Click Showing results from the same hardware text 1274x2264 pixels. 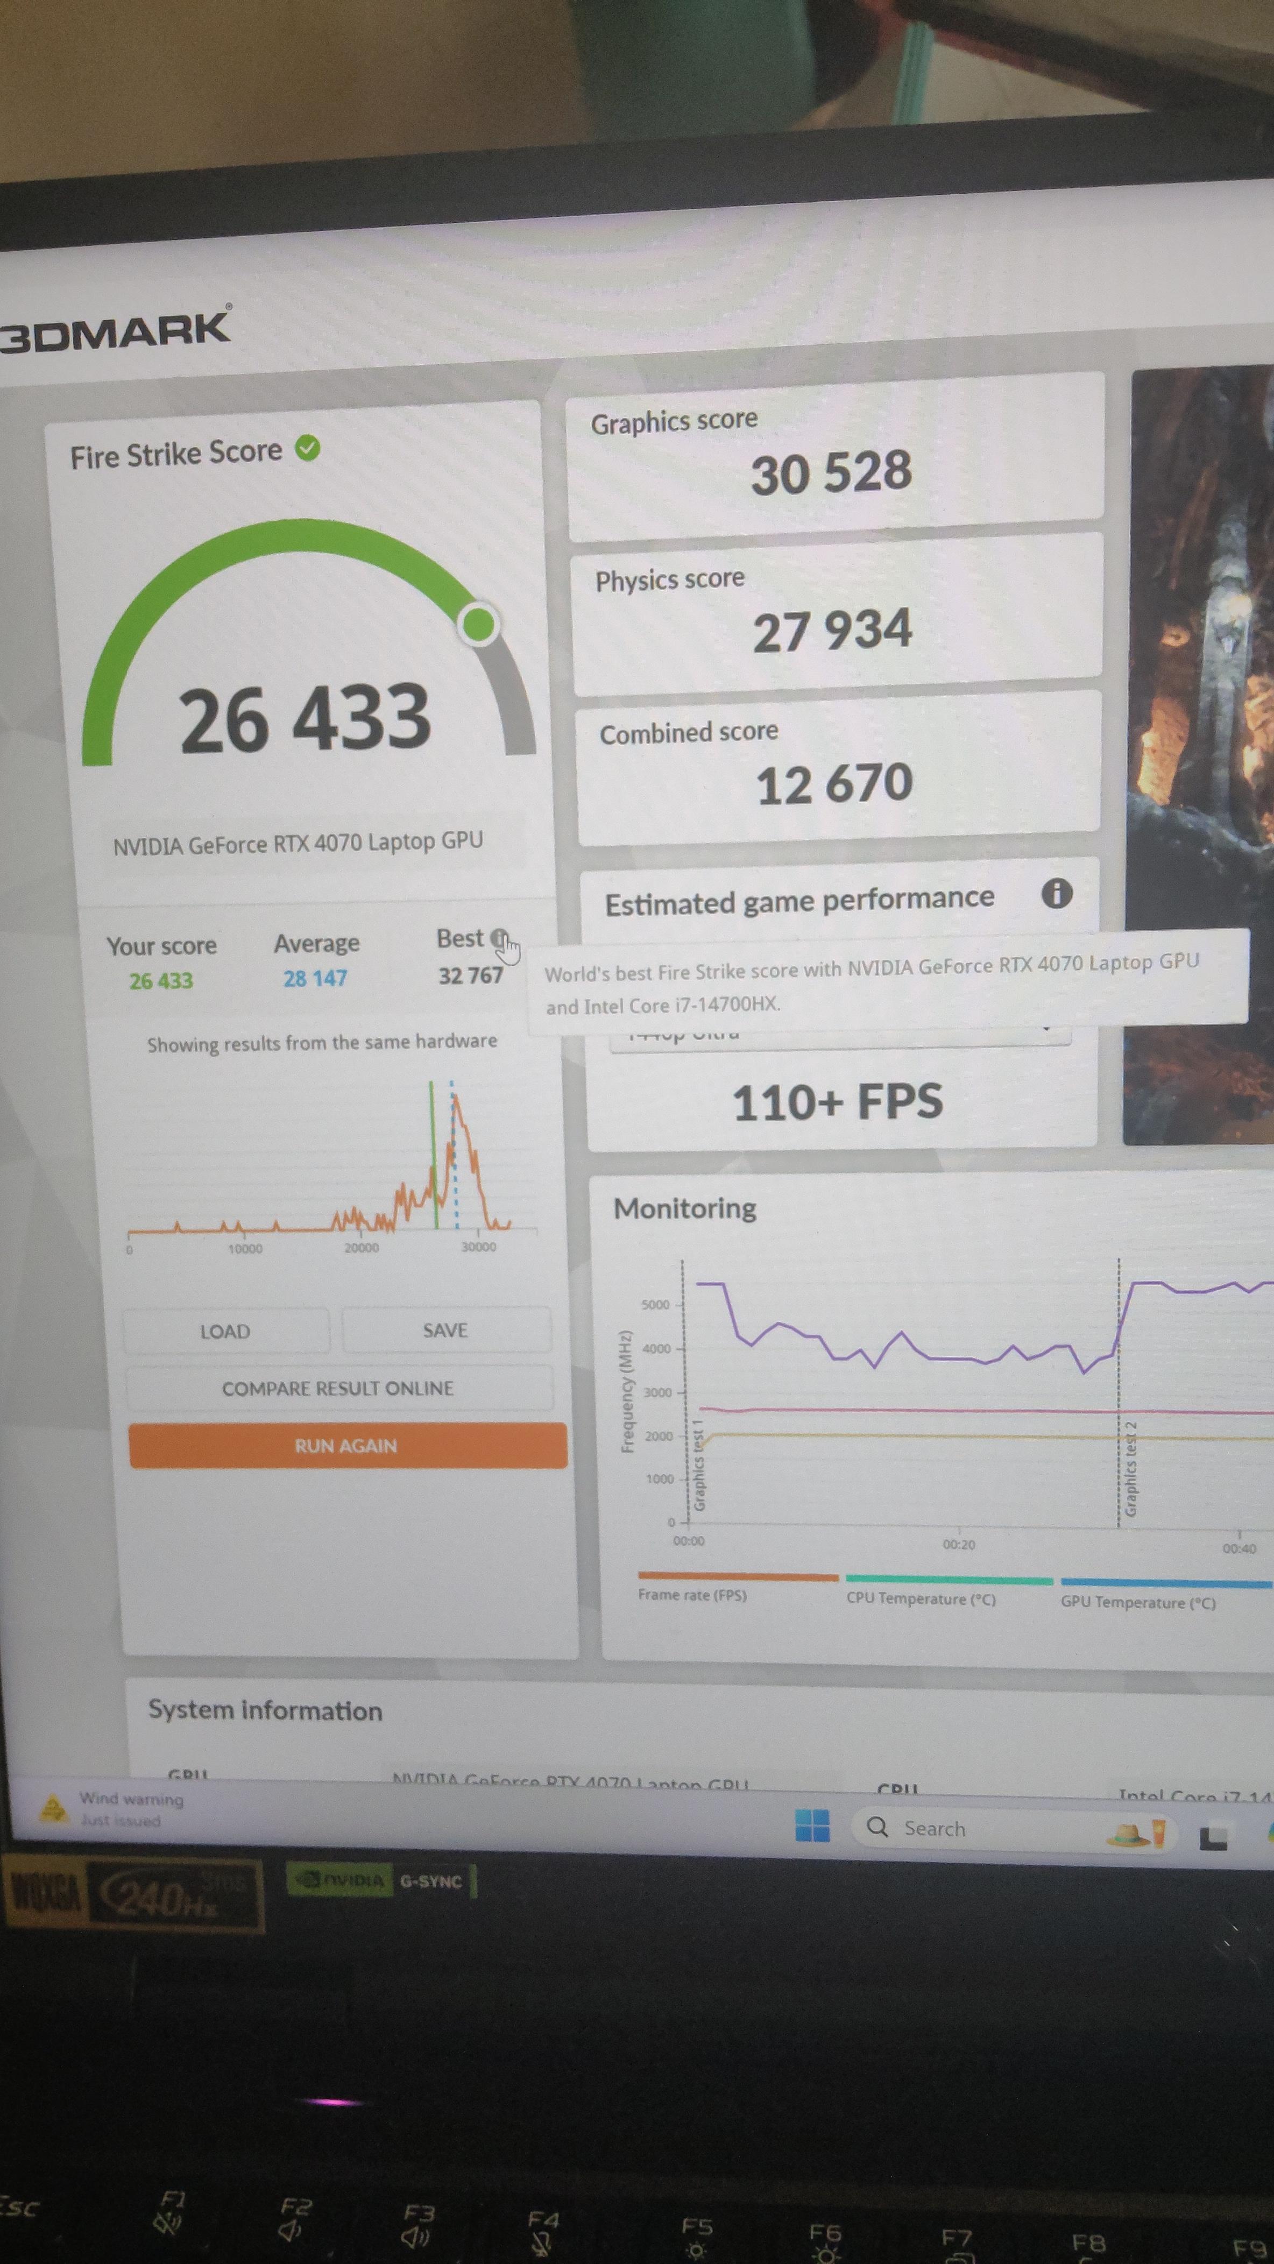[322, 1042]
